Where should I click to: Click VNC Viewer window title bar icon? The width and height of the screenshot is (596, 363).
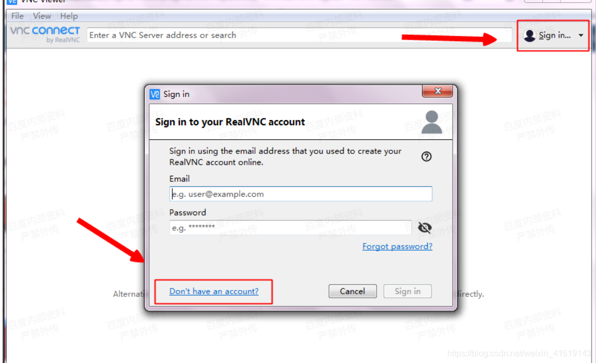12,2
